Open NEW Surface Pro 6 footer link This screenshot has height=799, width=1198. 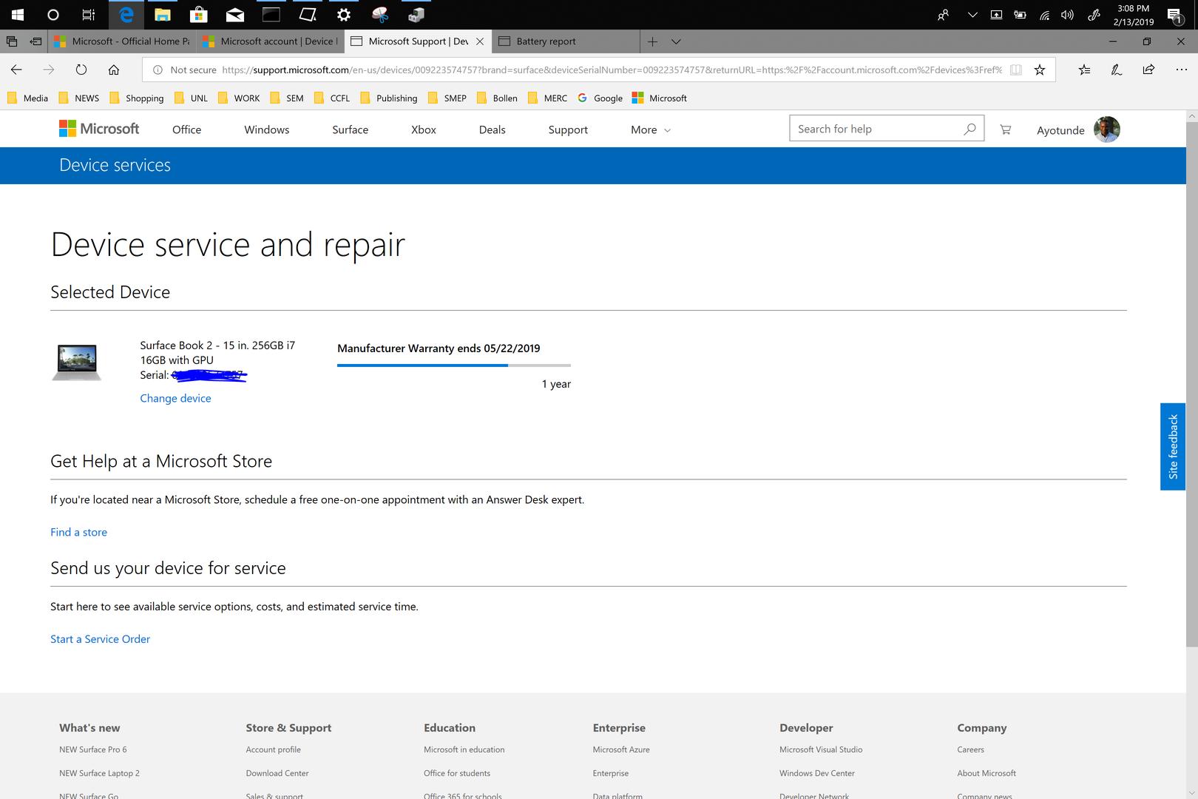[x=93, y=749]
